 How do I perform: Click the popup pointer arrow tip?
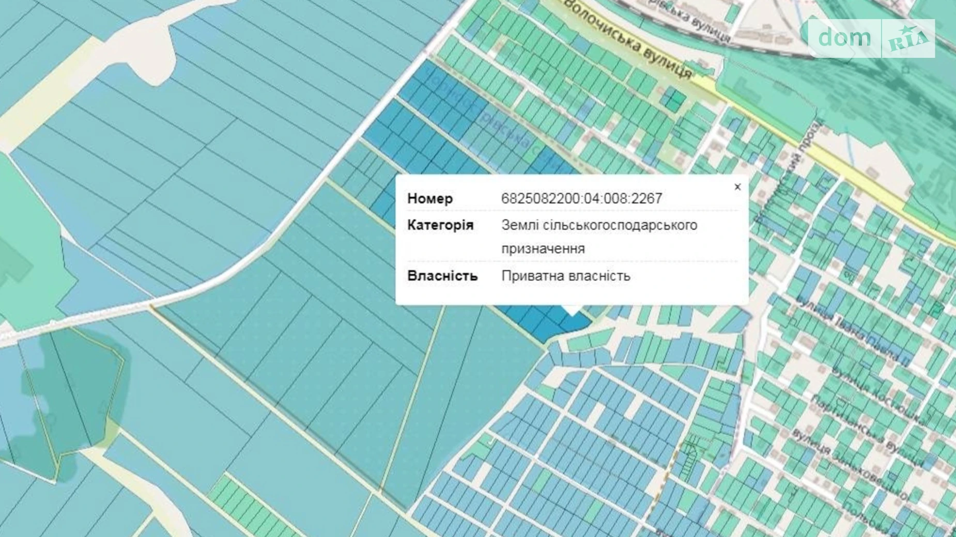click(571, 311)
